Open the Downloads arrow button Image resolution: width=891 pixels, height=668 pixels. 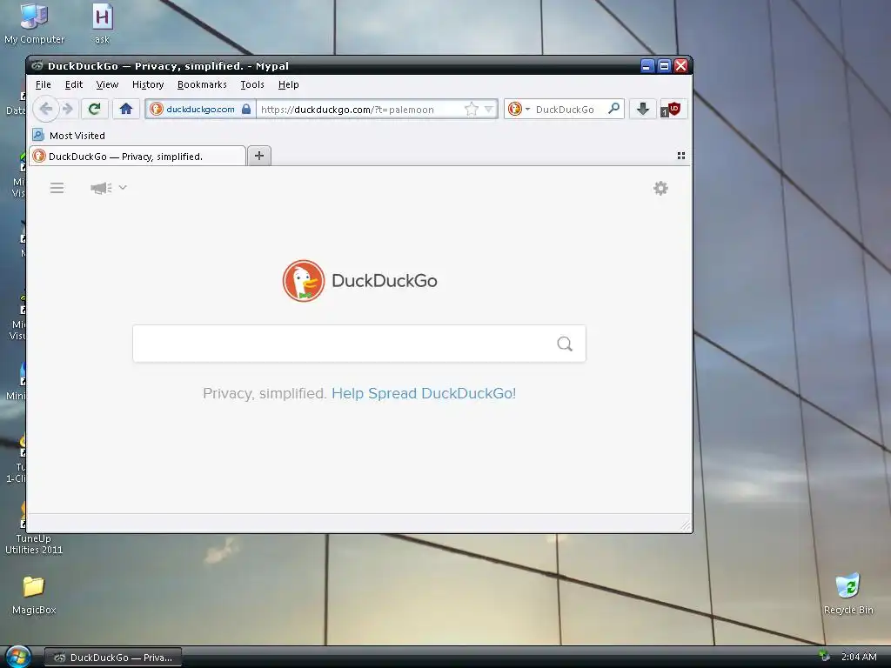643,109
